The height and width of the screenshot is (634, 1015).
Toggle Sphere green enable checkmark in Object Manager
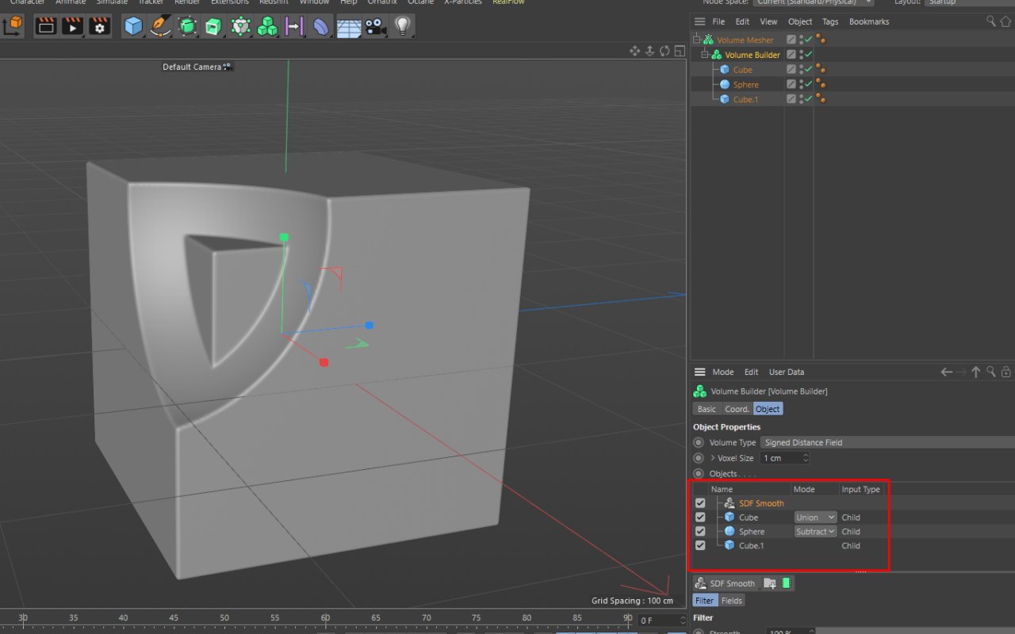click(809, 85)
